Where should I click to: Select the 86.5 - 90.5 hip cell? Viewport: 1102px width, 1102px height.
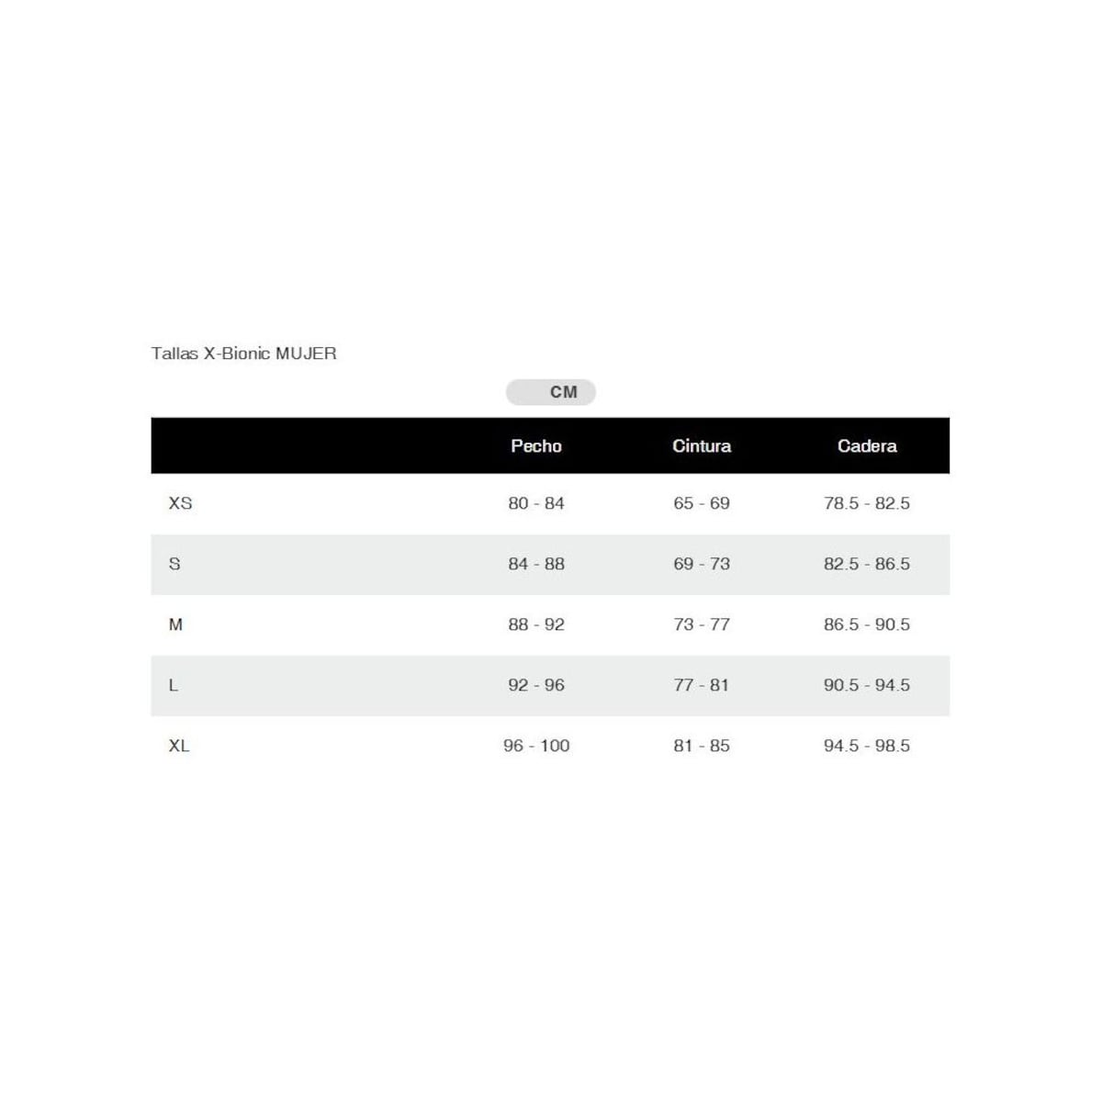coord(867,624)
